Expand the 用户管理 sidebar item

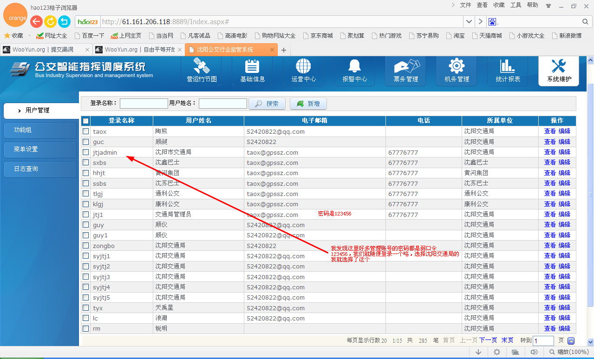tap(41, 110)
